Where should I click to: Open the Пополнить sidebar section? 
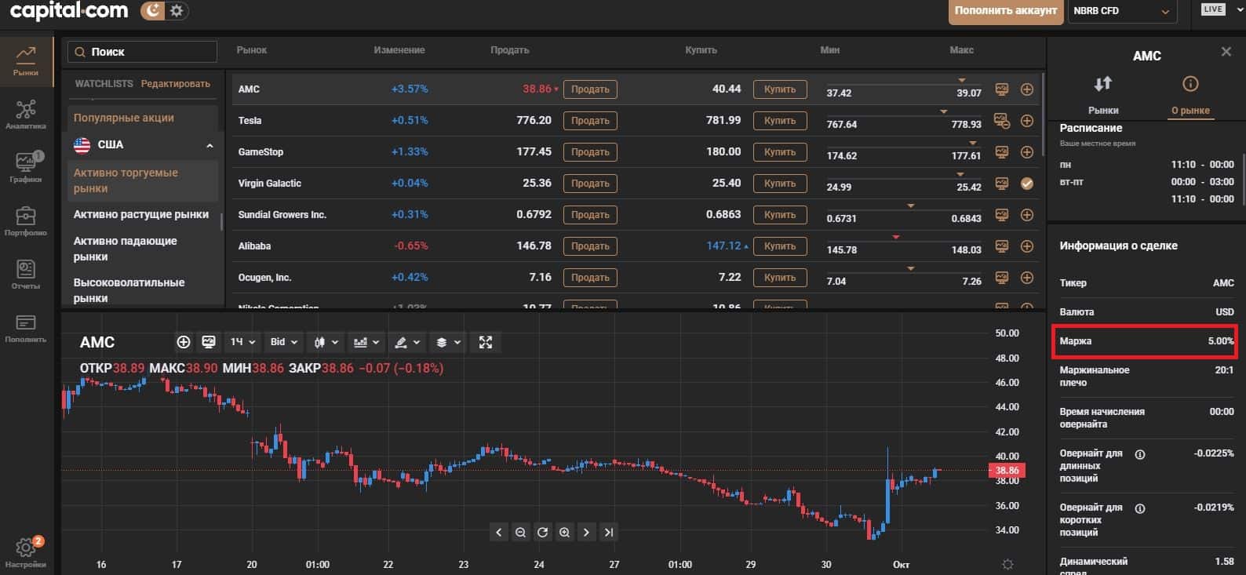(26, 328)
